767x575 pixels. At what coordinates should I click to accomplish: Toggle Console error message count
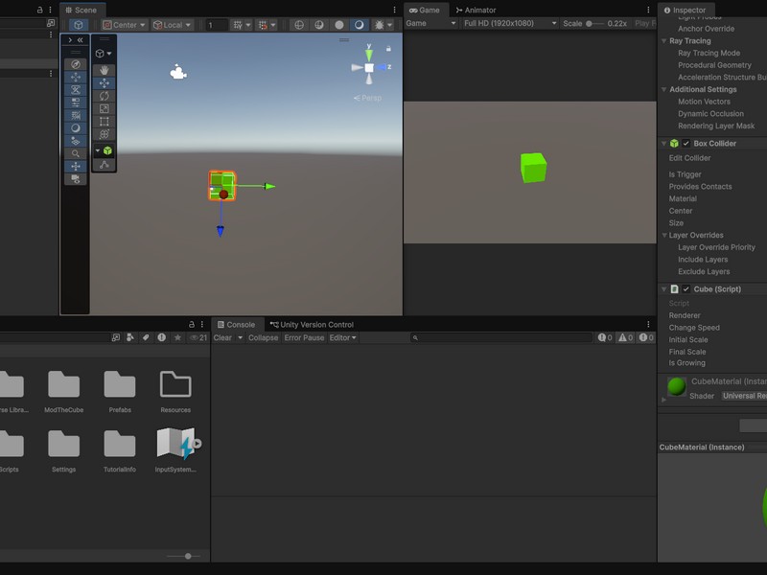coord(646,338)
